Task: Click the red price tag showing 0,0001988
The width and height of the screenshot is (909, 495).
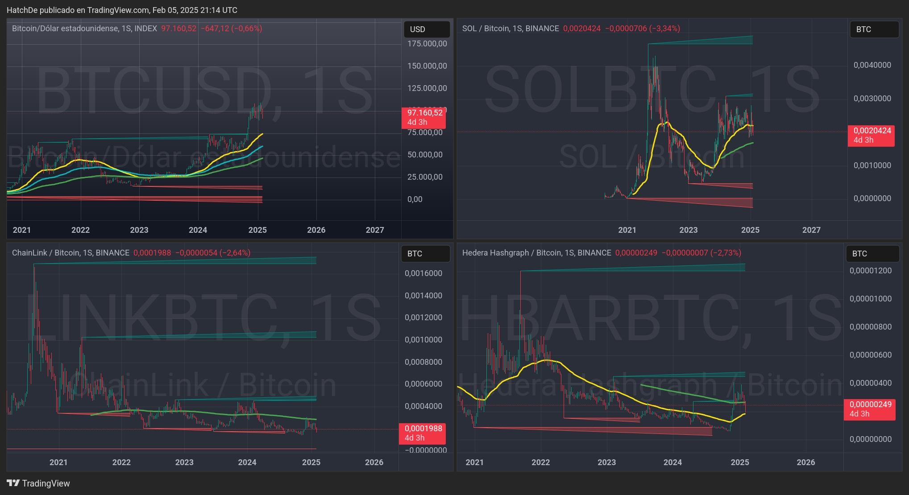Action: [422, 433]
